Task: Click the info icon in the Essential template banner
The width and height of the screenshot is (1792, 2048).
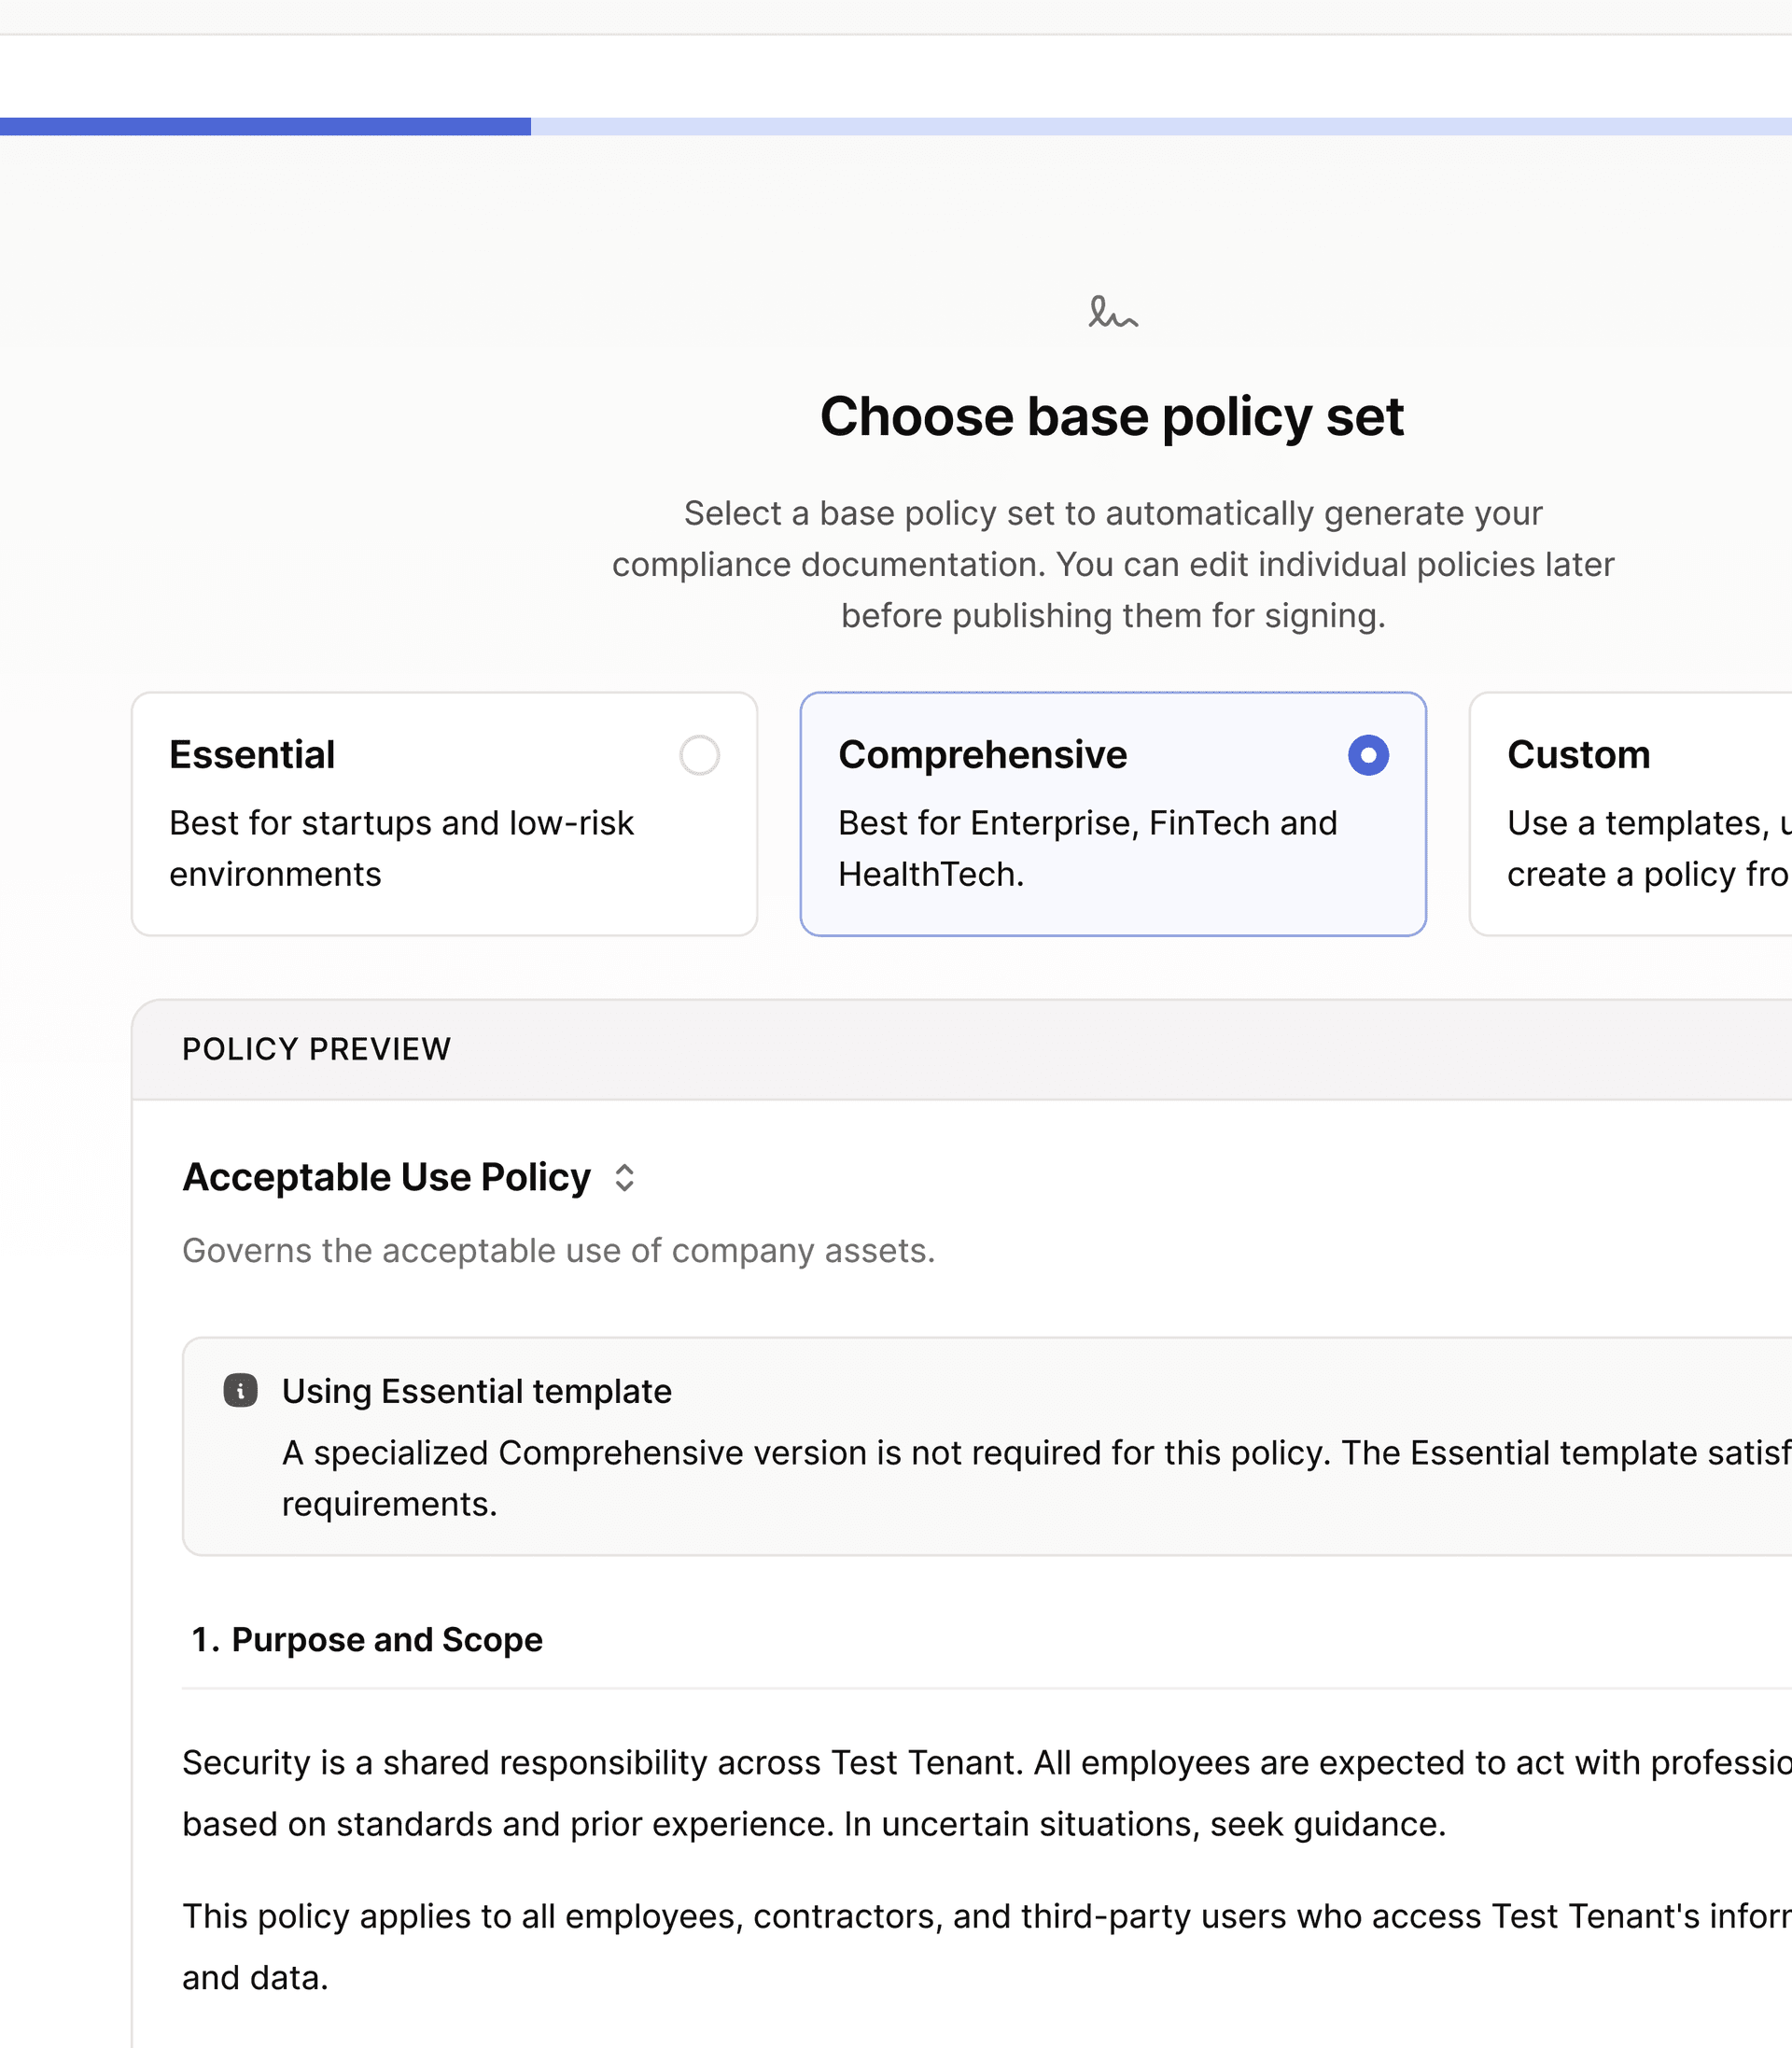Action: (239, 1389)
